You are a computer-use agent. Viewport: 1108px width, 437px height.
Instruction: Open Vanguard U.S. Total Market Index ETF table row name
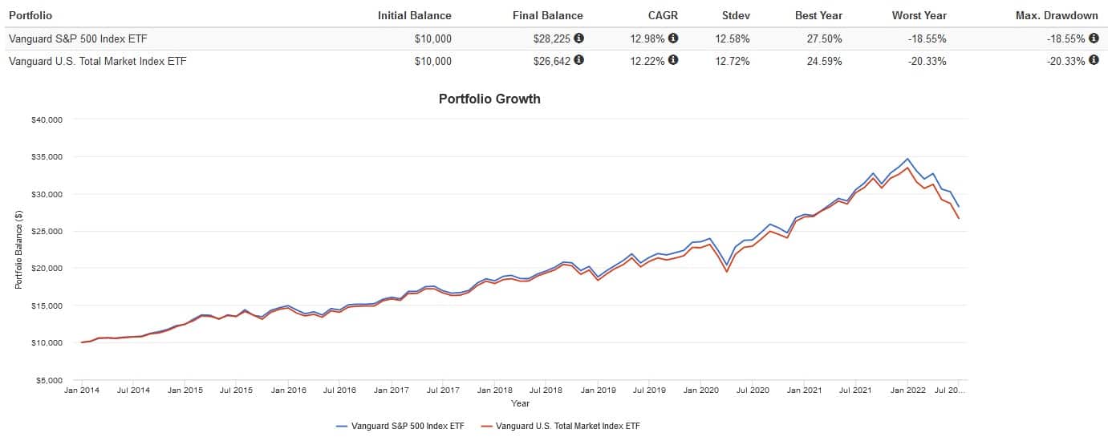click(x=97, y=60)
